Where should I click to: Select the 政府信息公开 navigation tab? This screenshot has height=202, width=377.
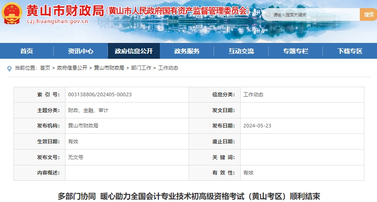coord(134,51)
